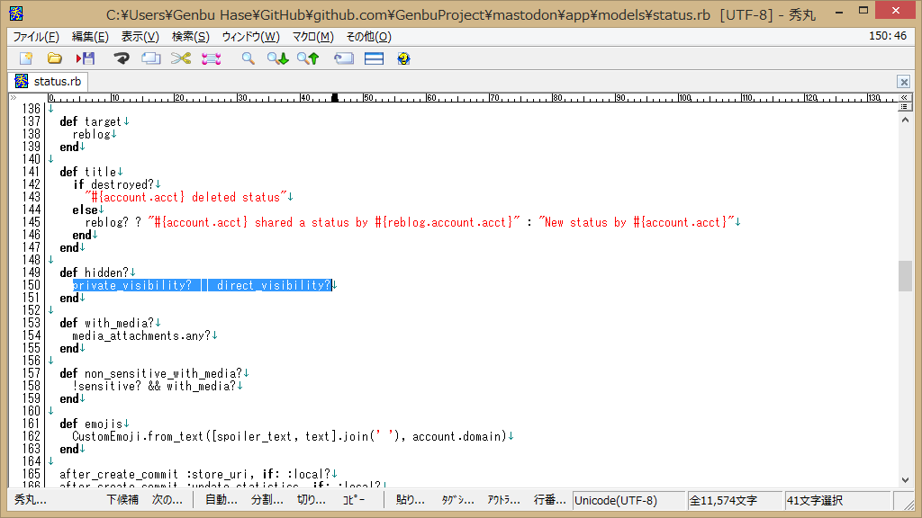The width and height of the screenshot is (922, 518).
Task: Click the Unicode(UTF-8) encoding indicator
Action: pyautogui.click(x=616, y=500)
